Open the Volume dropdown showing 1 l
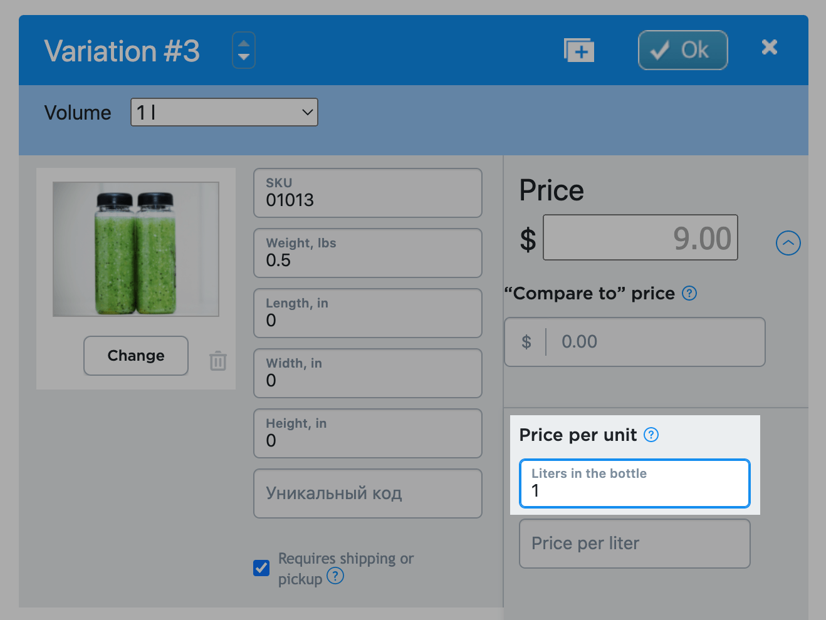This screenshot has height=620, width=826. [224, 112]
